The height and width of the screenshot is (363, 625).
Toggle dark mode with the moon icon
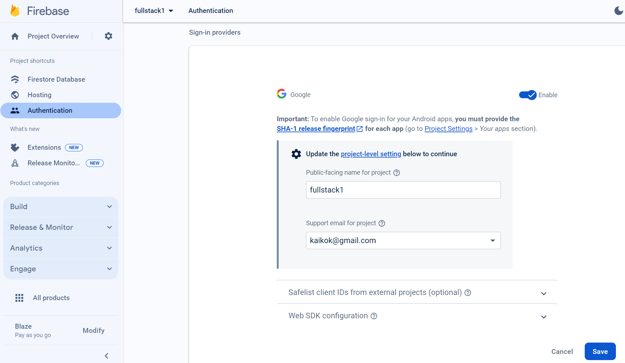(618, 10)
